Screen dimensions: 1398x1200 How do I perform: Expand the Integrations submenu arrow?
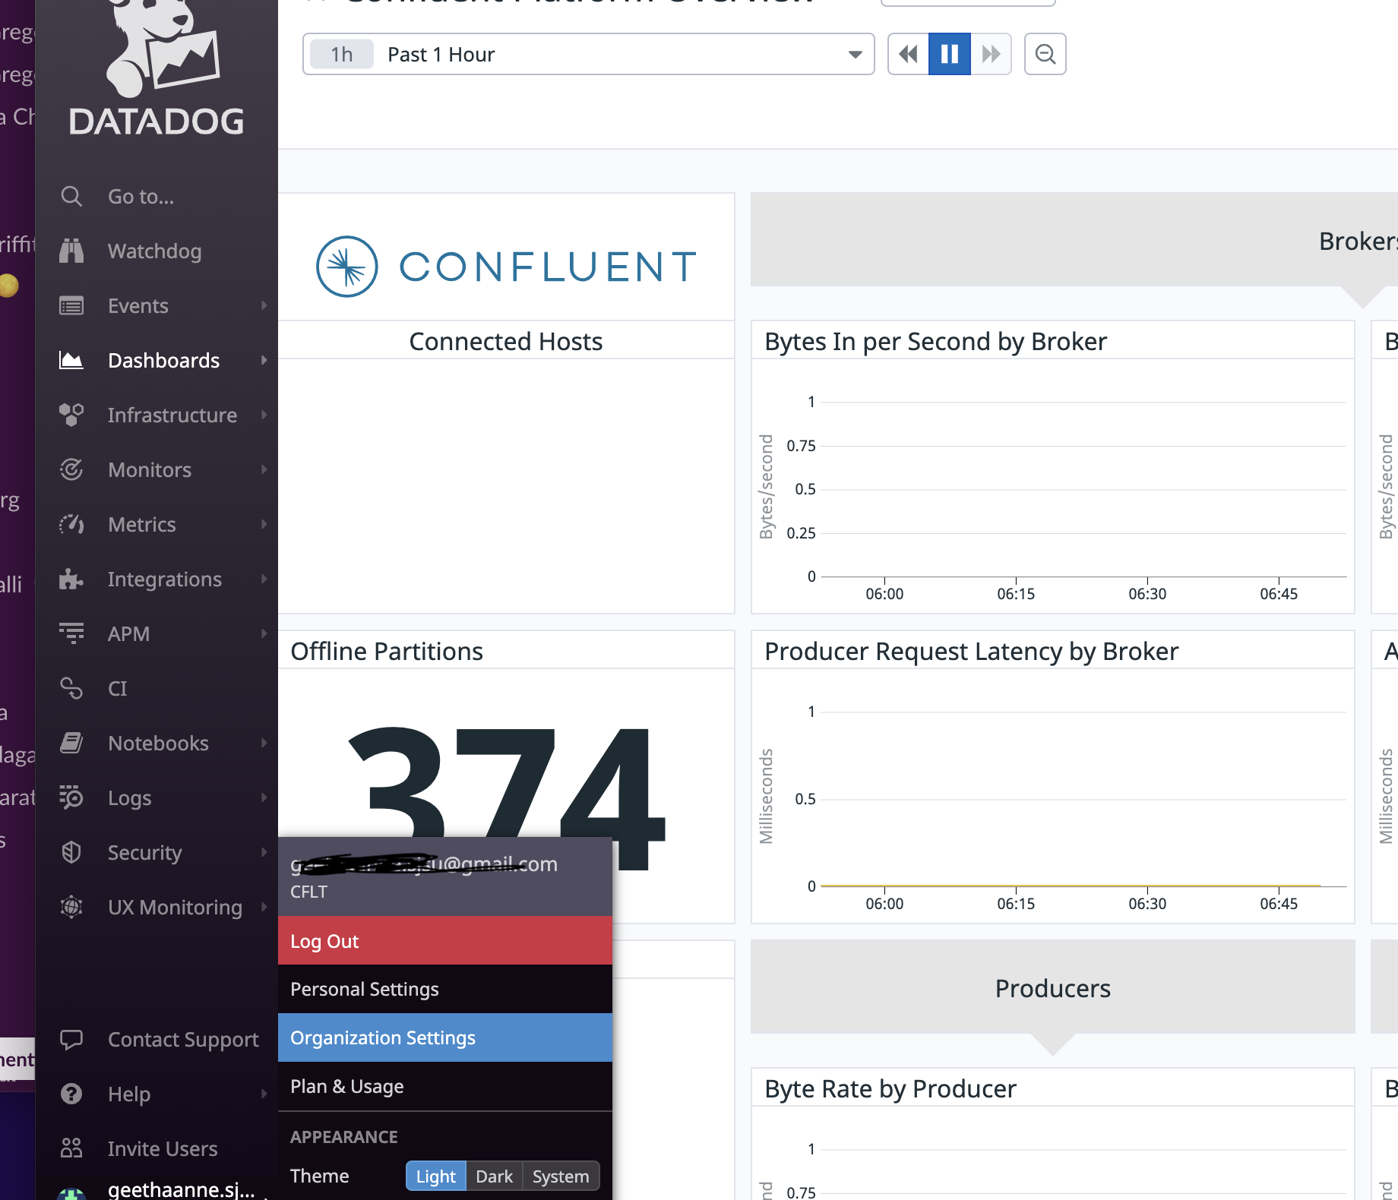coord(264,579)
